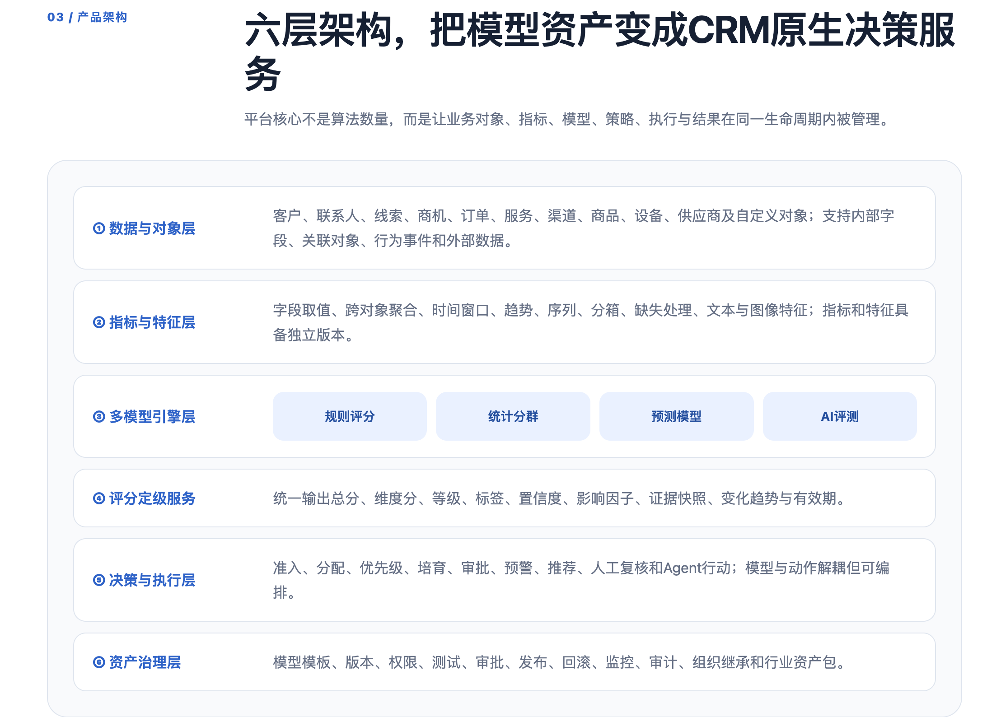Select the 资产治理层 layer title

[x=145, y=662]
